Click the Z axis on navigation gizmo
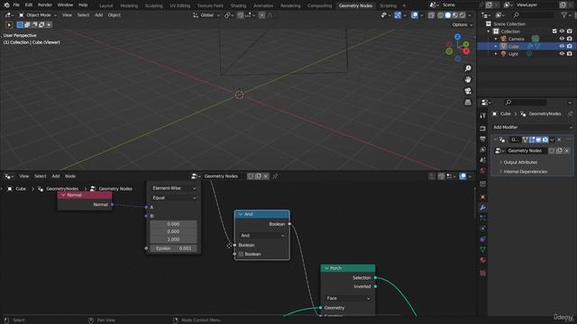577x324 pixels. tap(457, 37)
